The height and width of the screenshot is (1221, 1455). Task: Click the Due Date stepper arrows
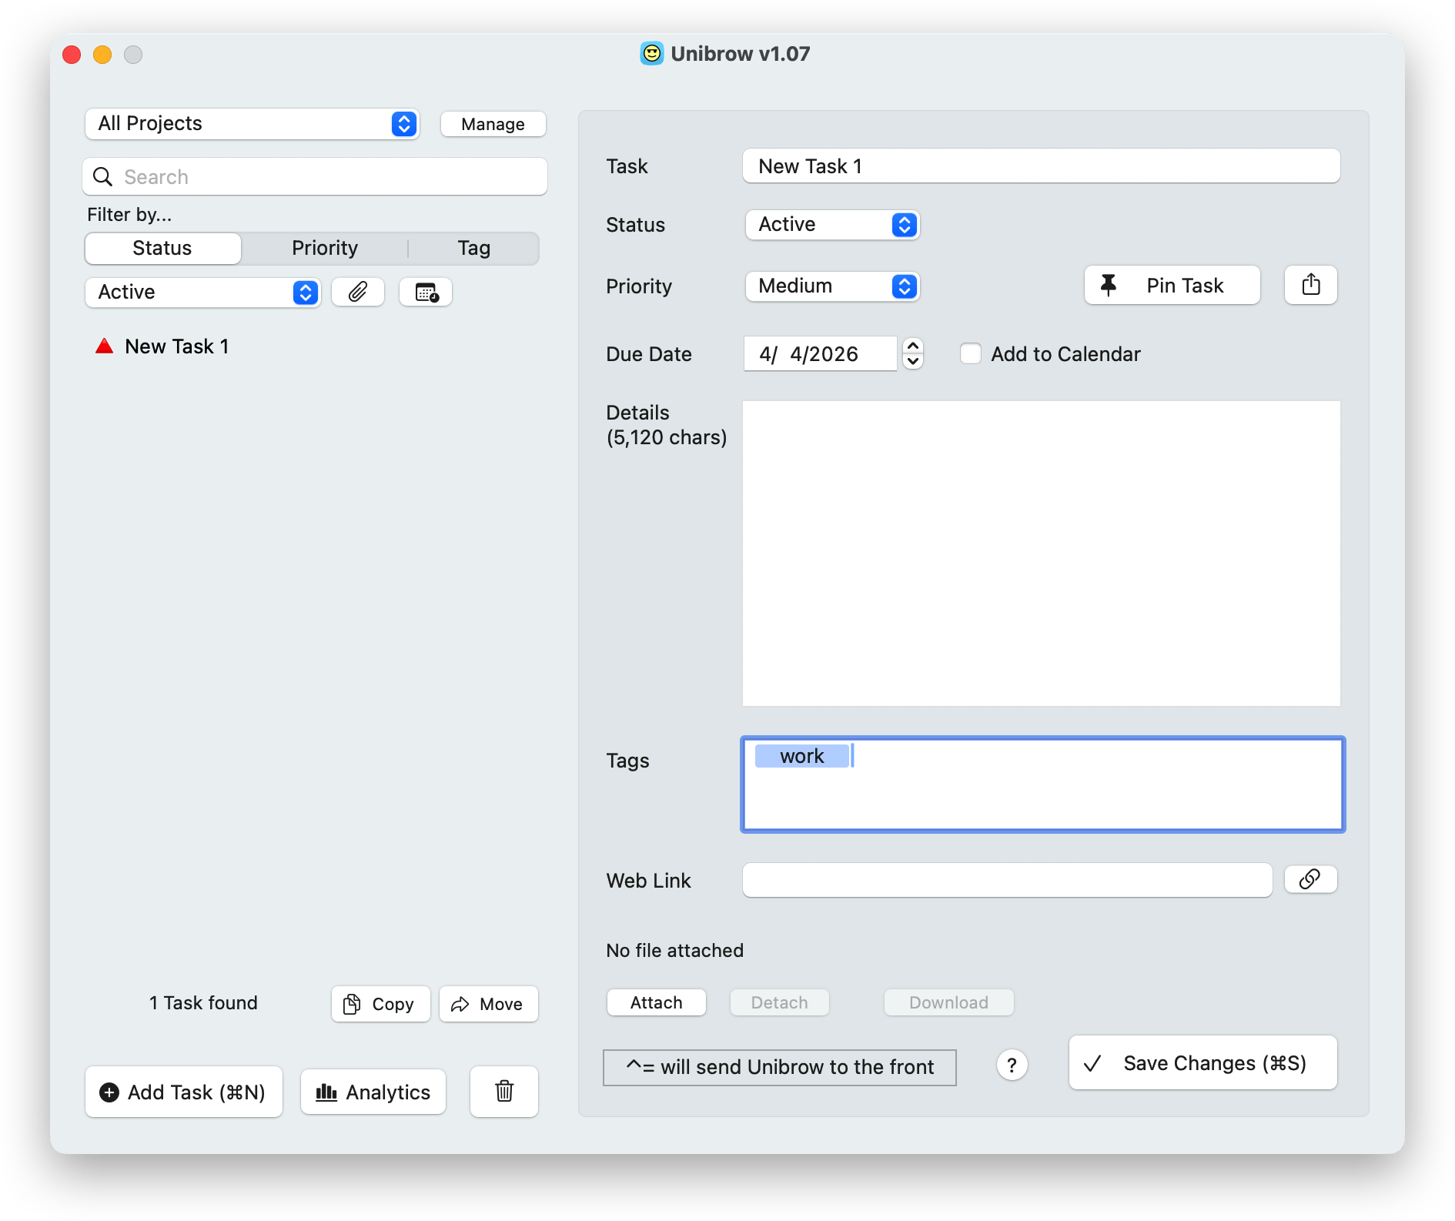point(913,354)
